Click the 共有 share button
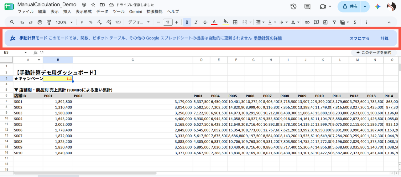This screenshot has height=177, width=401. click(x=350, y=7)
